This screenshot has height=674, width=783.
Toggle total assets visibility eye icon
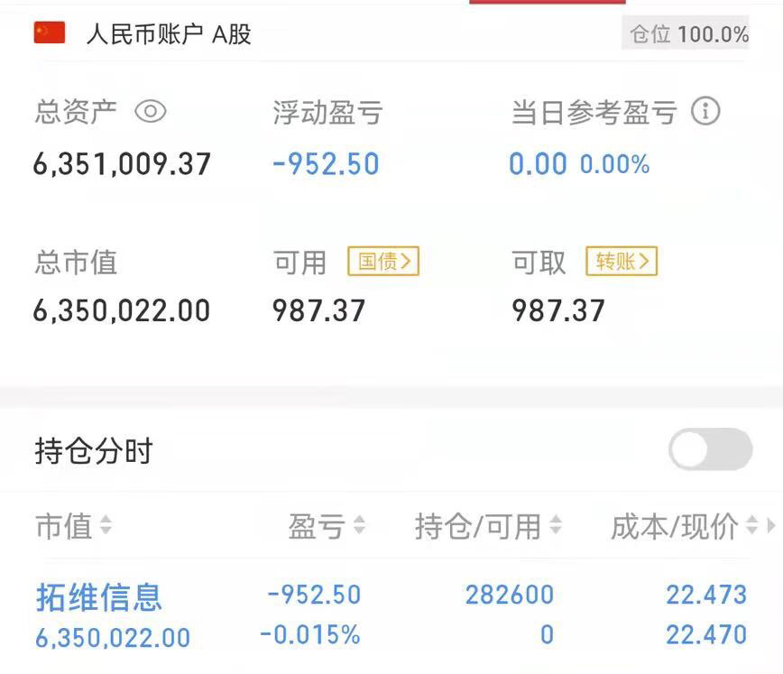(x=151, y=111)
